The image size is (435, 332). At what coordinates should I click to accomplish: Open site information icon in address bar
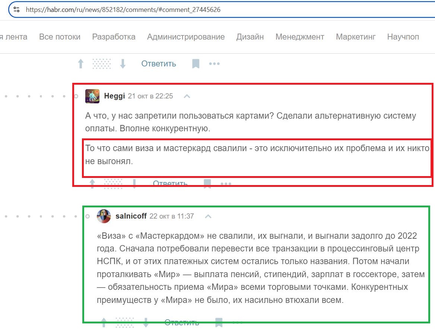(17, 10)
